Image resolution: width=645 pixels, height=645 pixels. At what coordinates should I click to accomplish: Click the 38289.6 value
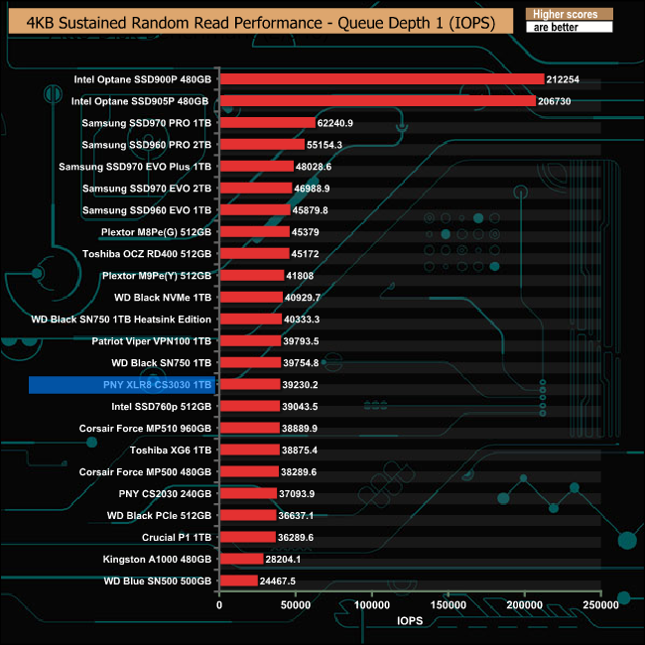(x=299, y=471)
